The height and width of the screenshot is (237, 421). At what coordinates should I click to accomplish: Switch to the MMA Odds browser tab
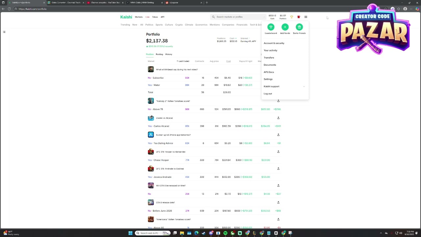(145, 3)
